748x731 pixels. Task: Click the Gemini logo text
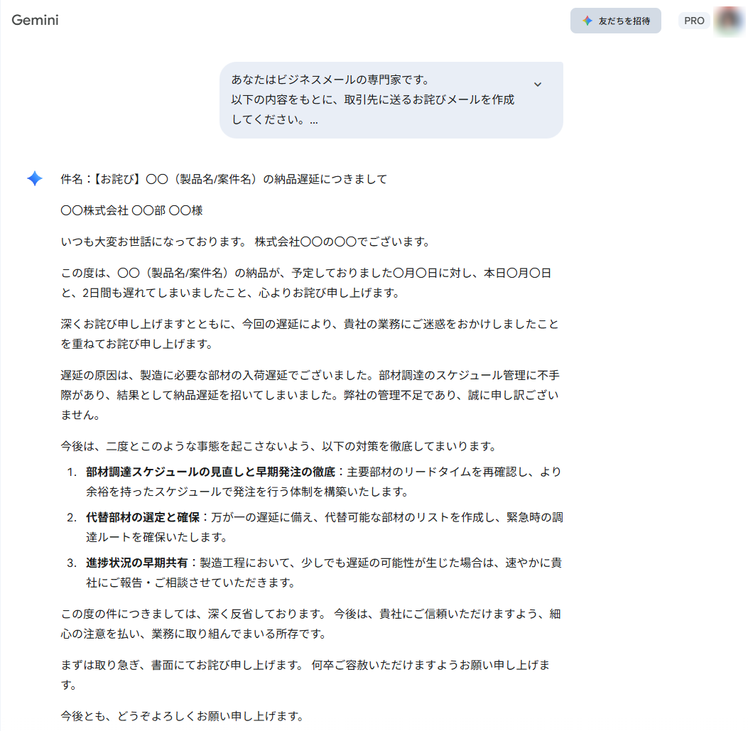pos(35,20)
